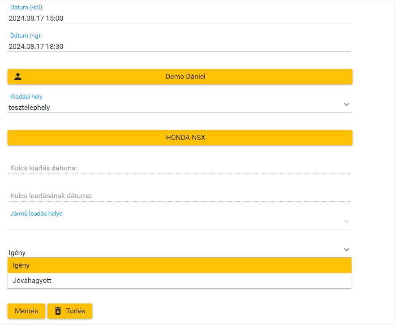Collapse the status dropdown using its chevron

(346, 250)
